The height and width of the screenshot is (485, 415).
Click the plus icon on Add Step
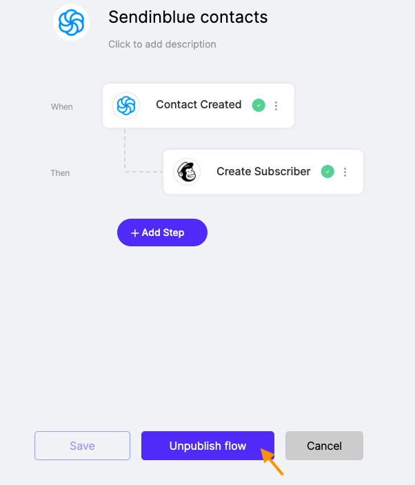point(135,233)
